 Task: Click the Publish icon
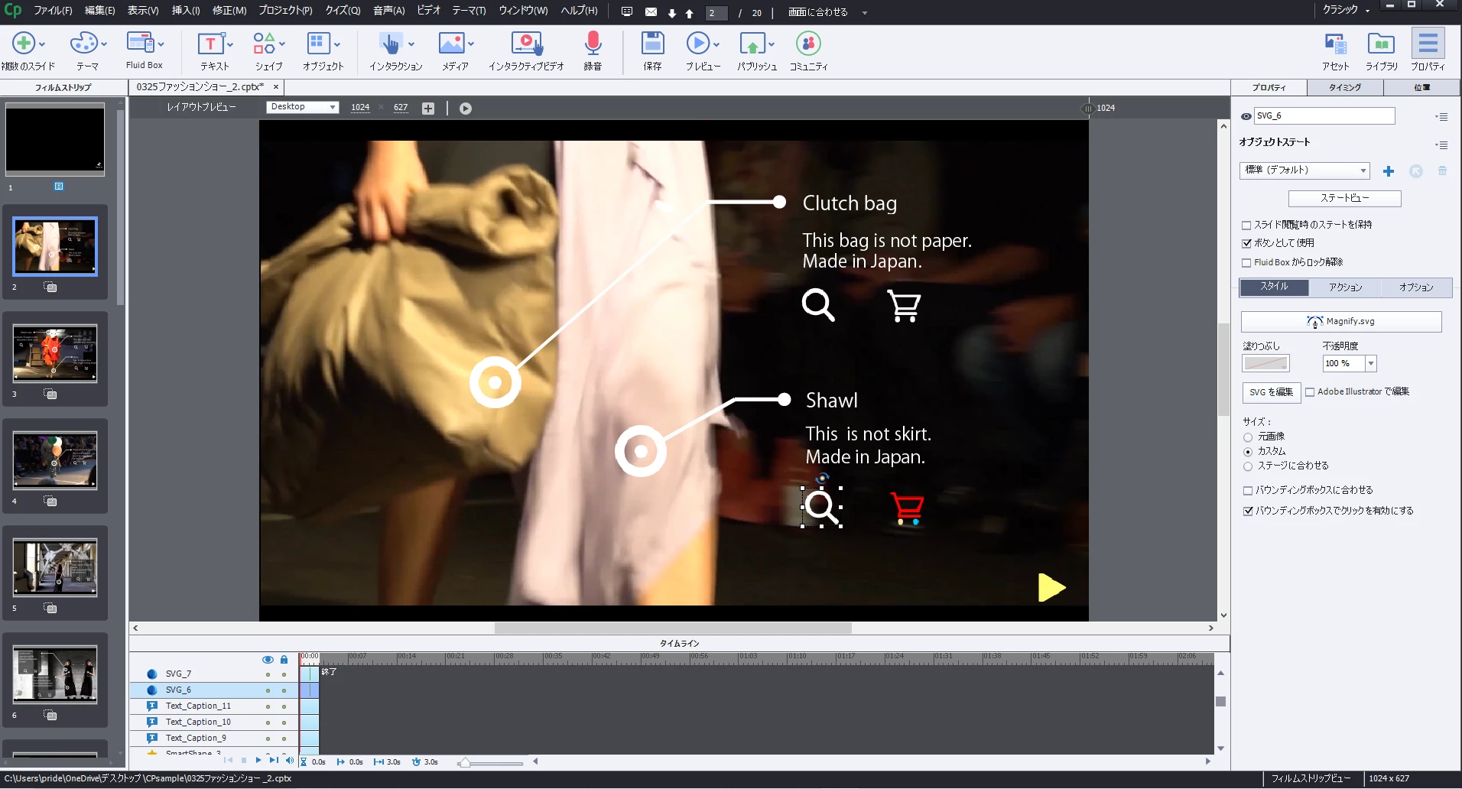pos(752,44)
